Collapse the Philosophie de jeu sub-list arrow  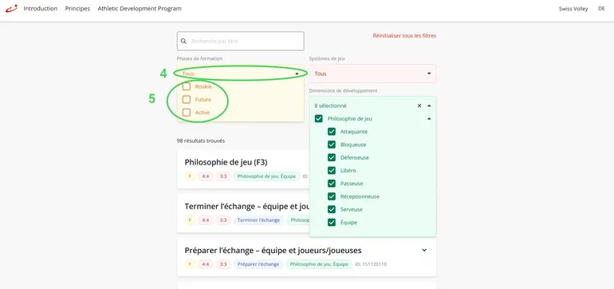coord(429,118)
